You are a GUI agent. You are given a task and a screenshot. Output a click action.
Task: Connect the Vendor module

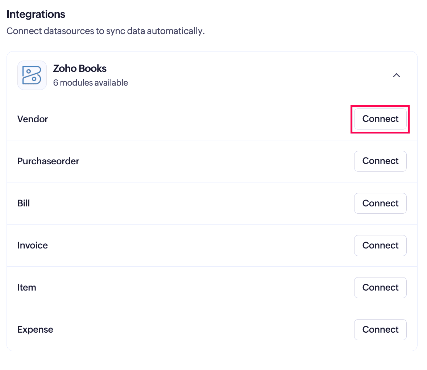click(380, 119)
